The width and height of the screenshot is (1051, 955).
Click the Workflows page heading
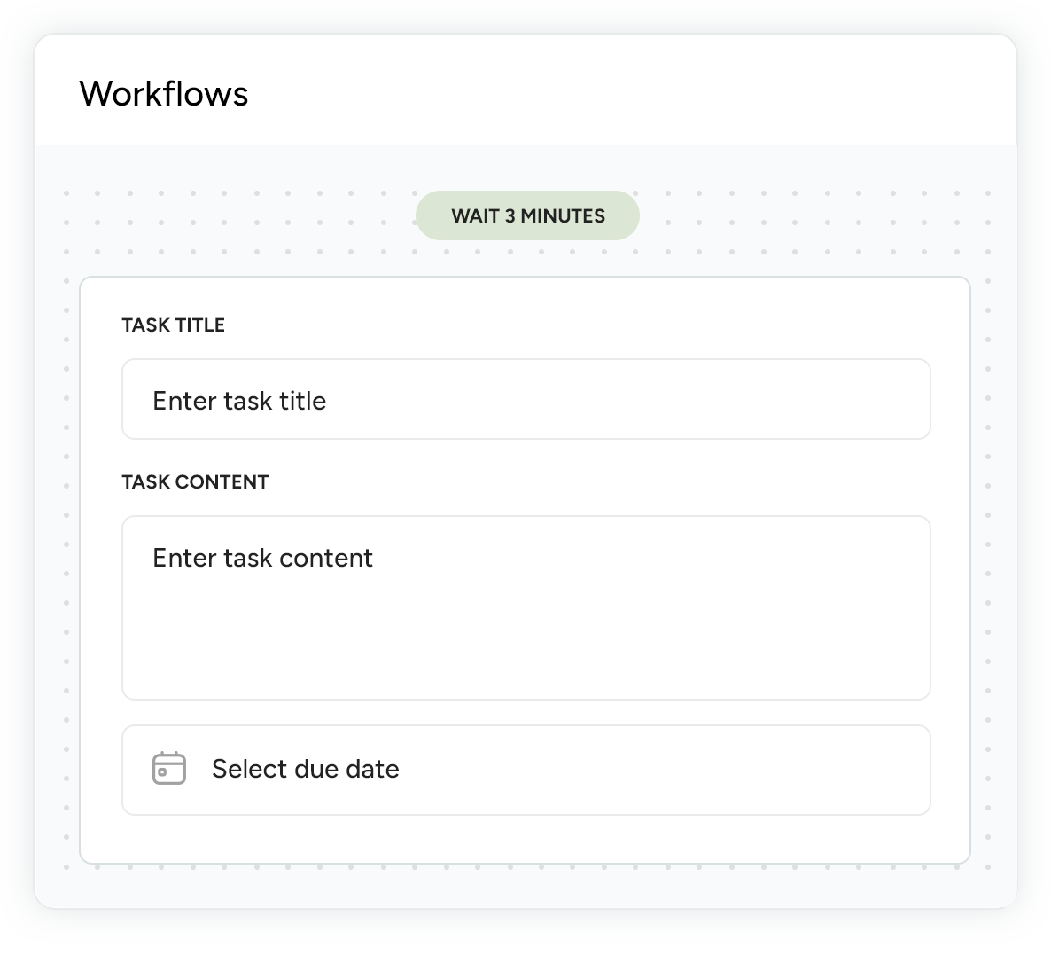tap(164, 94)
